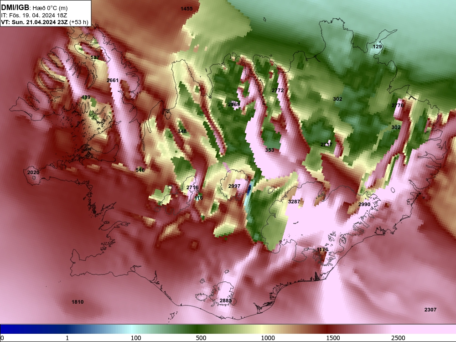Image resolution: width=456 pixels, height=342 pixels.
Task: Click the 500 tick label on color scale
Action: 201,338
